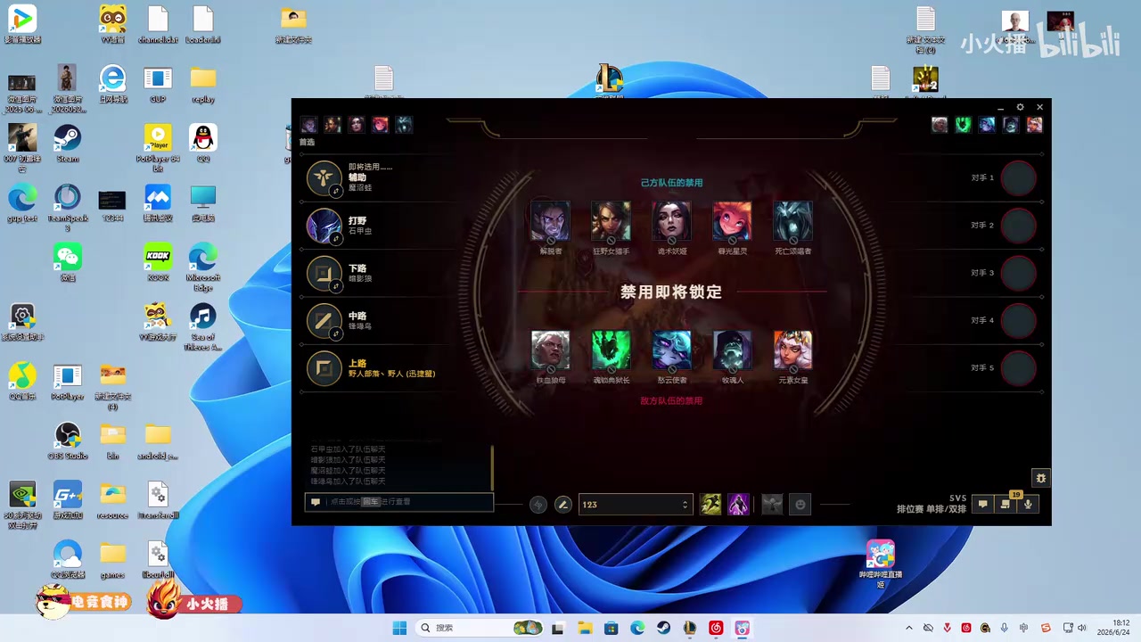Click the 对手 2 empty slot
This screenshot has height=642, width=1141.
(x=1018, y=226)
